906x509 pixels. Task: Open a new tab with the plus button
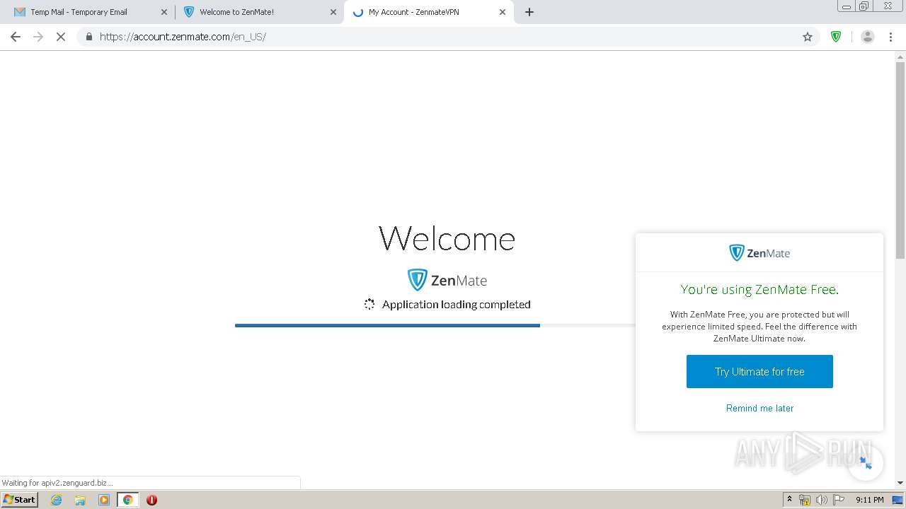[x=529, y=12]
